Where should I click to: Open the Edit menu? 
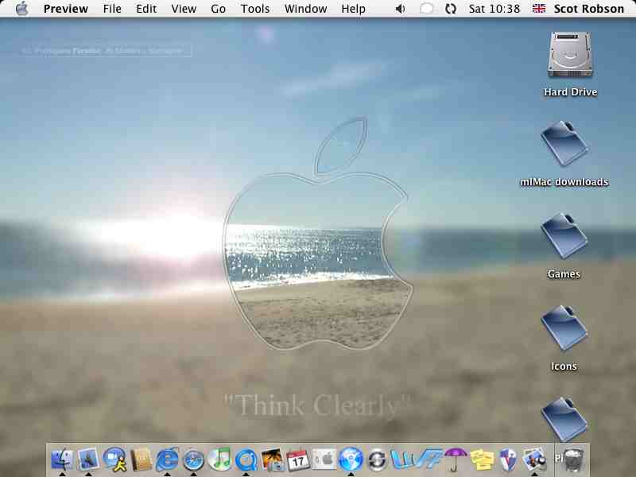click(146, 9)
